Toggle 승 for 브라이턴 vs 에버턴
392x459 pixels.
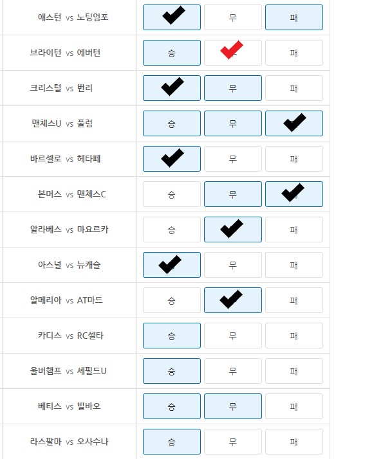point(171,53)
